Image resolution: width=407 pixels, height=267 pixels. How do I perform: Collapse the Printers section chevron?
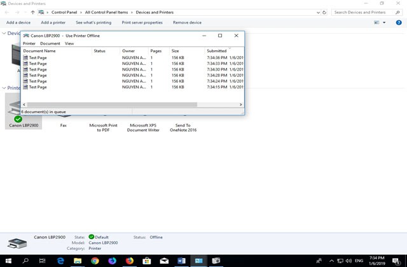click(x=4, y=88)
